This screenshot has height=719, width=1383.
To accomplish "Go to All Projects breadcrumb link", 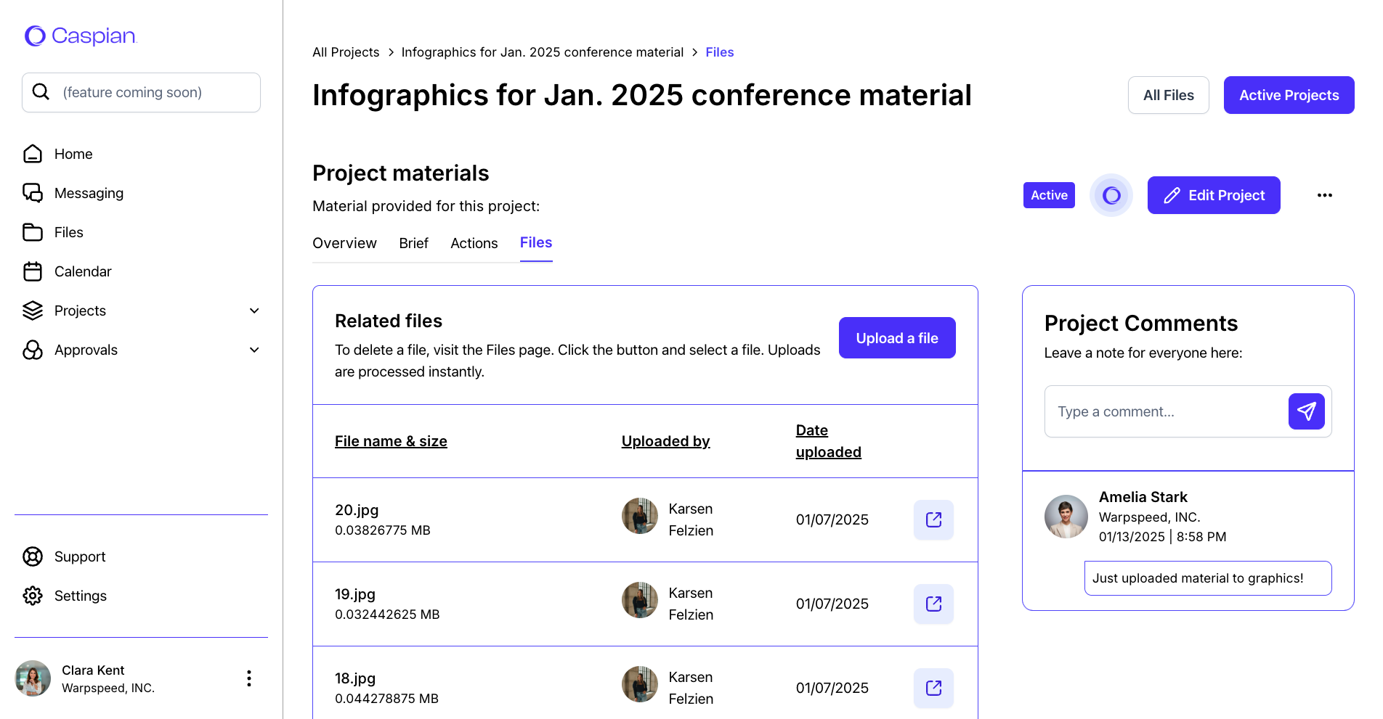I will point(346,52).
